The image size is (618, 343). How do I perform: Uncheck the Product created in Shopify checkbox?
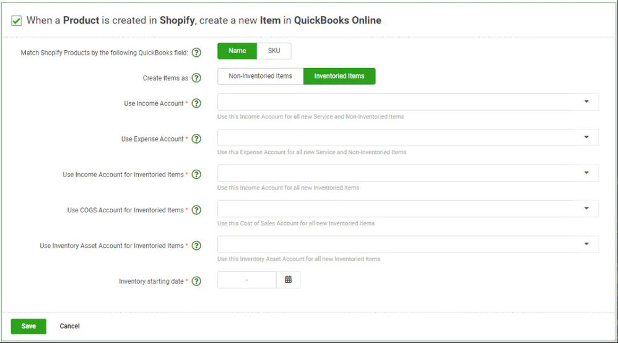click(x=17, y=21)
